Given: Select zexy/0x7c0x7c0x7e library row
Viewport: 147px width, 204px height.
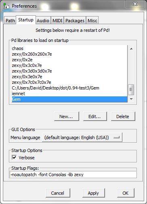Looking at the screenshot, I should pos(69,82).
